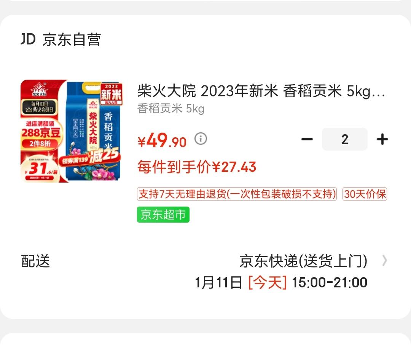
Task: Open the 京东快递(送货上门) delivery method
Action: 303,261
